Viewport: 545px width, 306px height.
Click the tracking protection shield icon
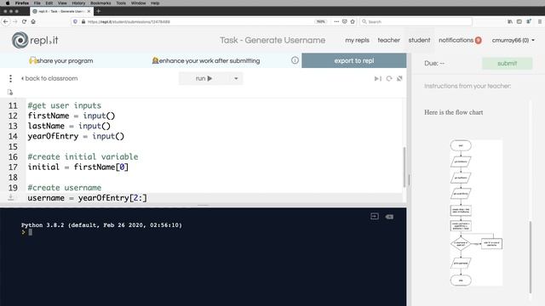click(x=75, y=21)
